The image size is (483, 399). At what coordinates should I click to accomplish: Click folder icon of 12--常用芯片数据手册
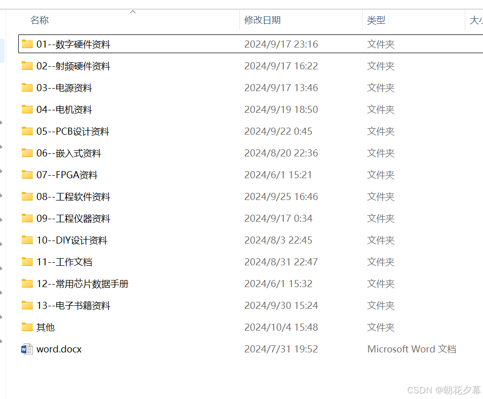click(27, 284)
